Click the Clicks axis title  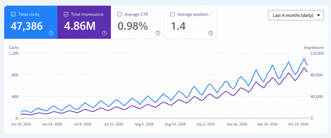[x=14, y=48]
